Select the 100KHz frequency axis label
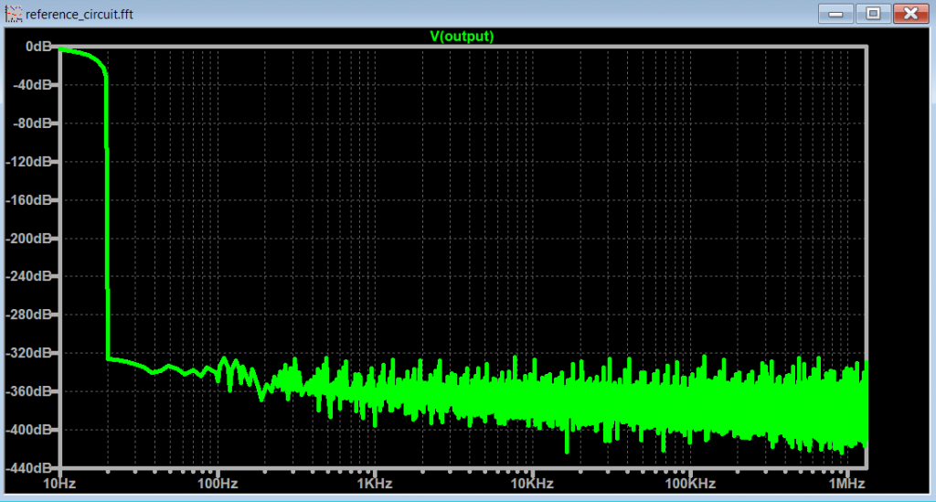This screenshot has width=936, height=502. (689, 482)
